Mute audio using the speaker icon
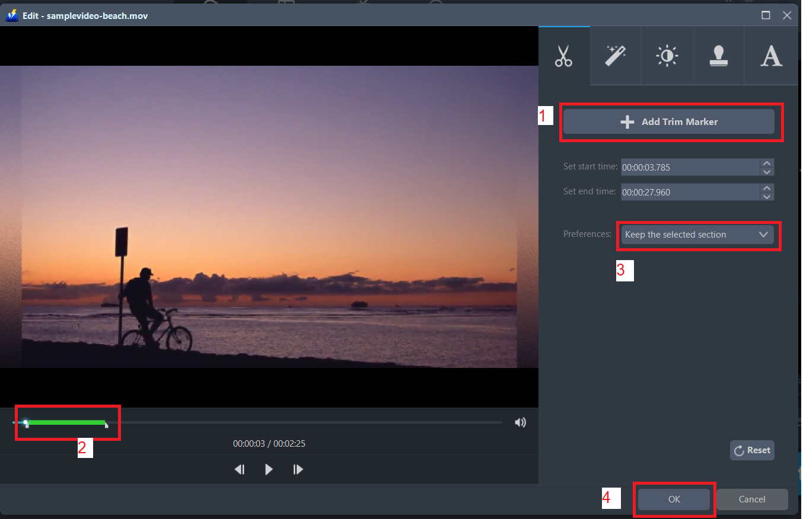Image resolution: width=803 pixels, height=519 pixels. point(520,422)
